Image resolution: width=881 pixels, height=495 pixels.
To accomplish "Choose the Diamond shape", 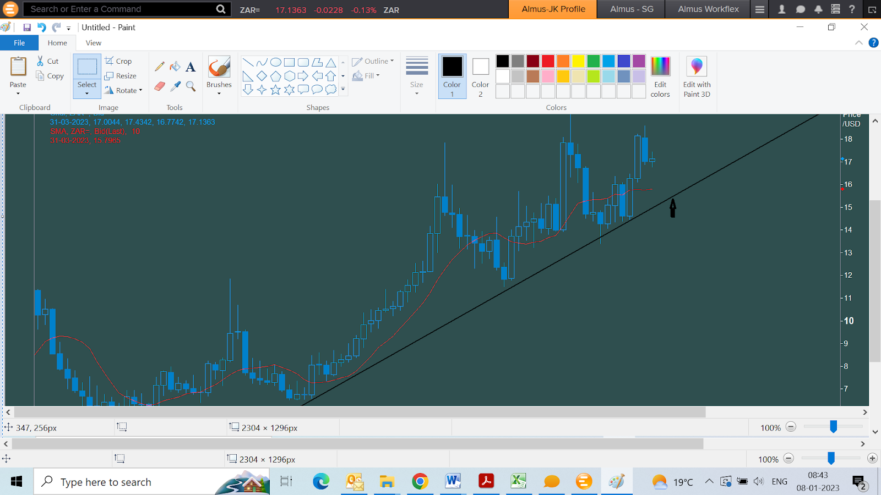I will point(262,76).
